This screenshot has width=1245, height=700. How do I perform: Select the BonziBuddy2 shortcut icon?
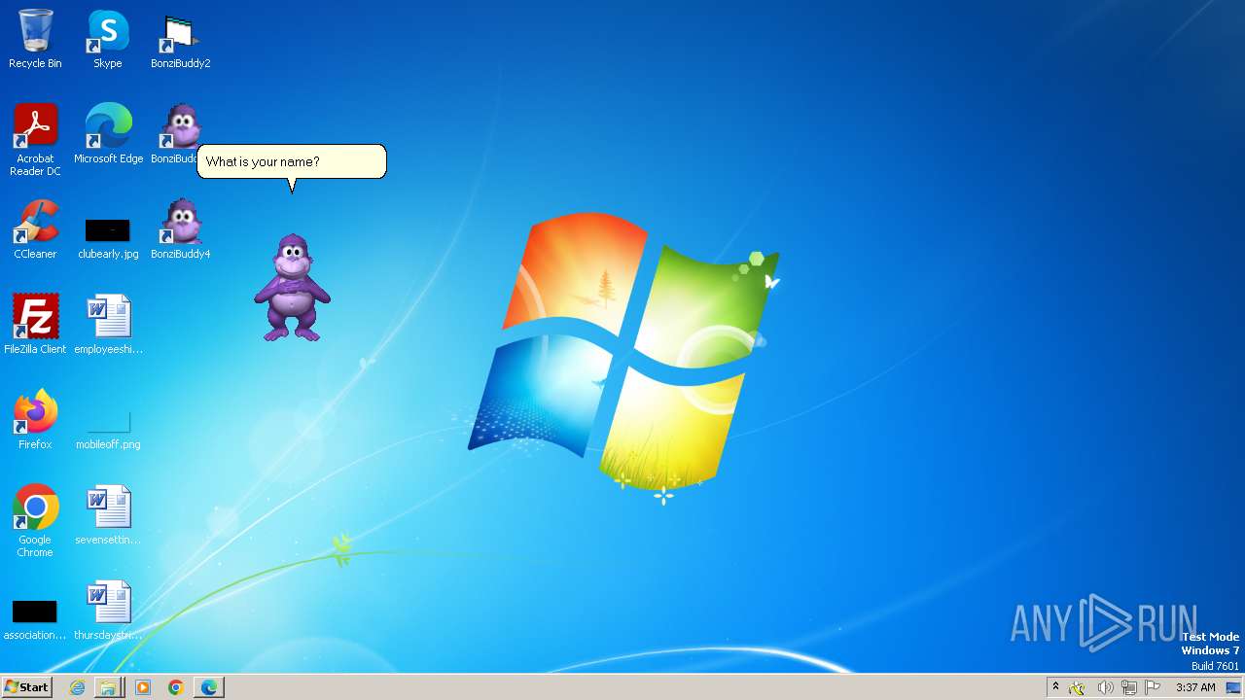[x=180, y=39]
